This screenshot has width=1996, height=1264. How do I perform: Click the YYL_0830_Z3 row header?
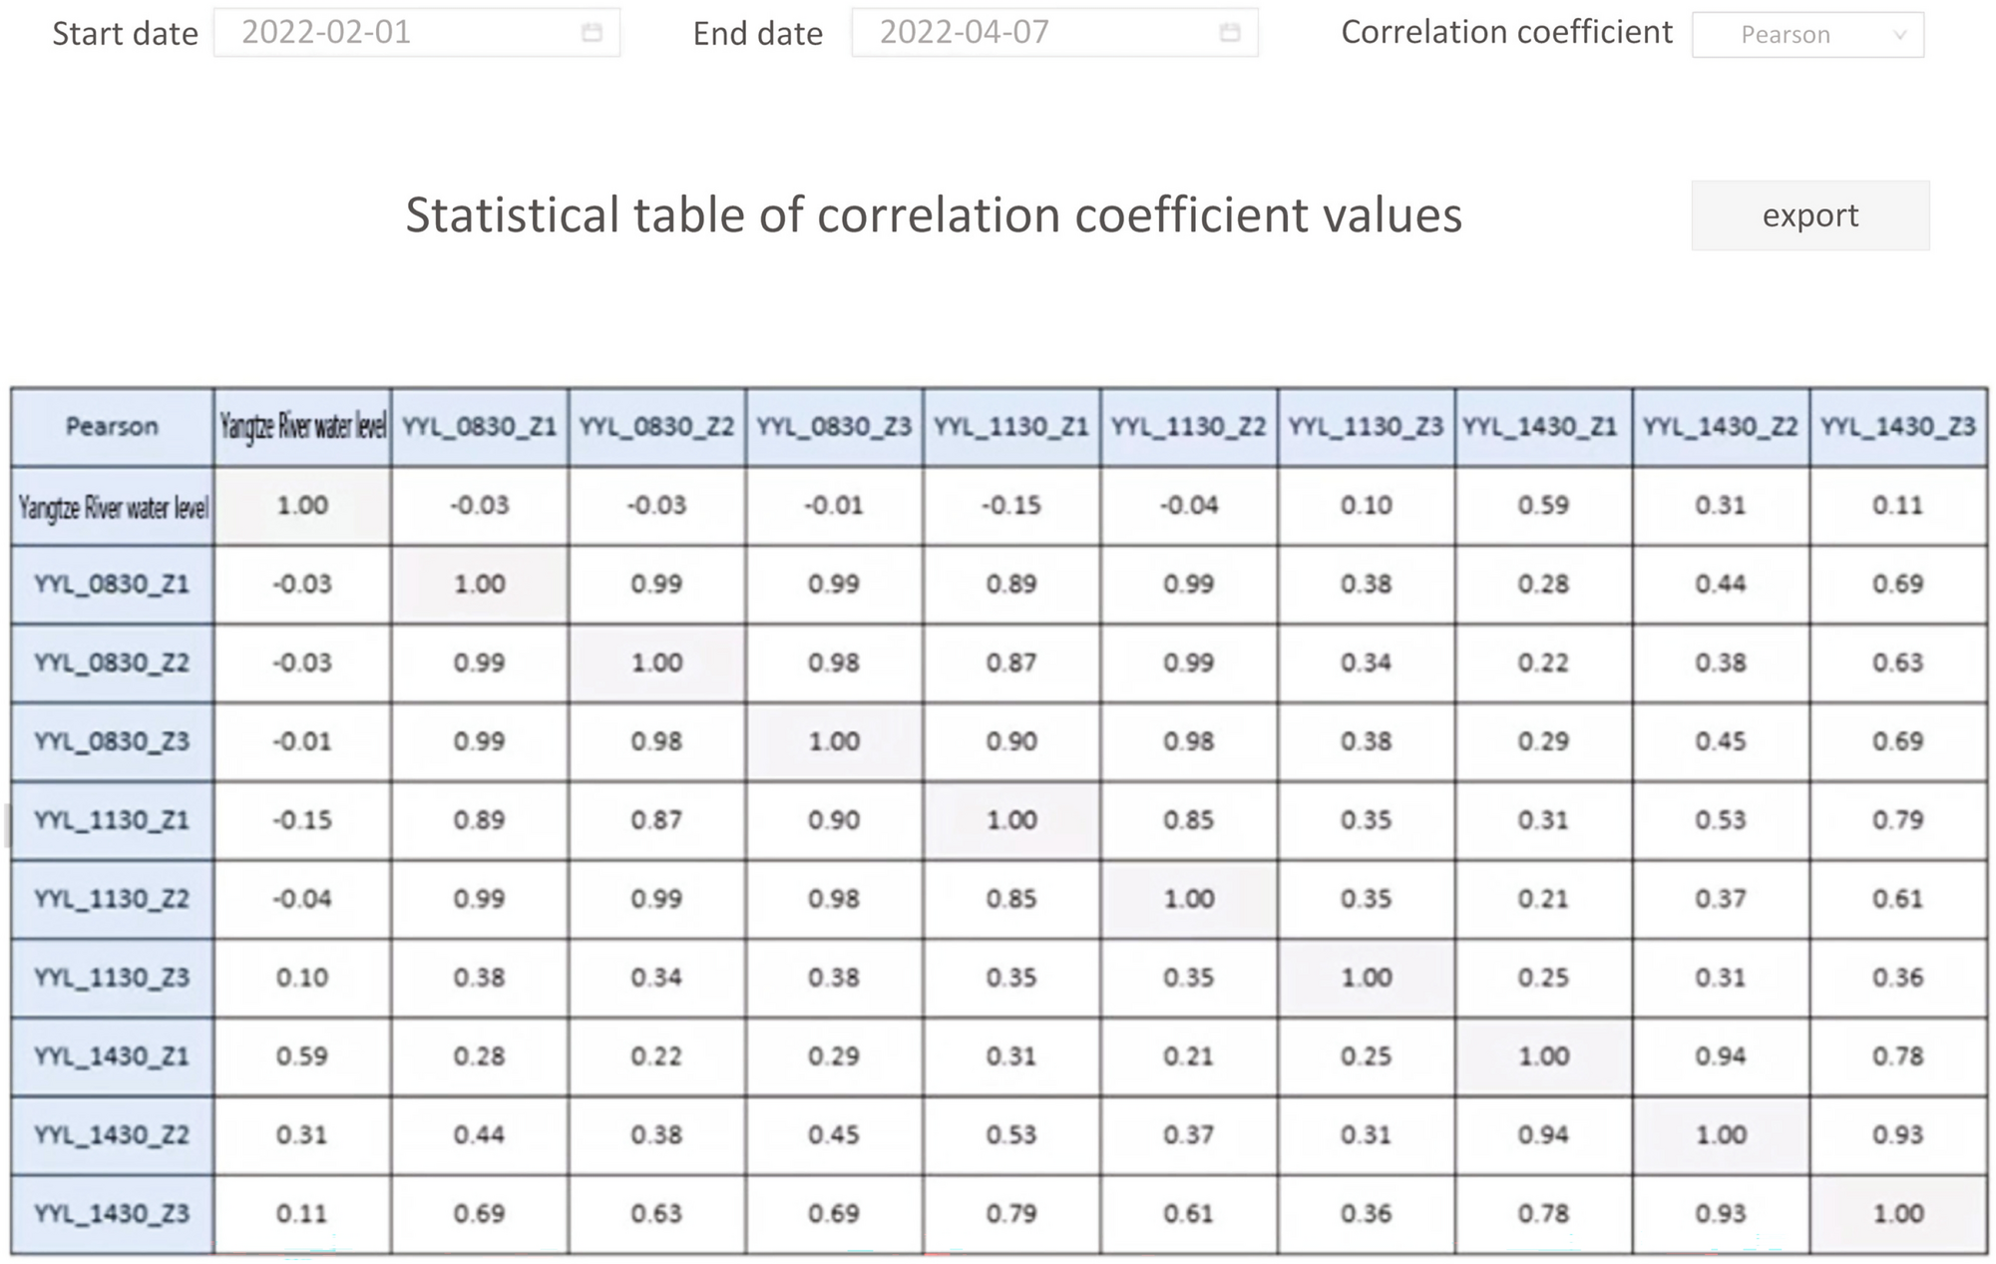coord(112,741)
